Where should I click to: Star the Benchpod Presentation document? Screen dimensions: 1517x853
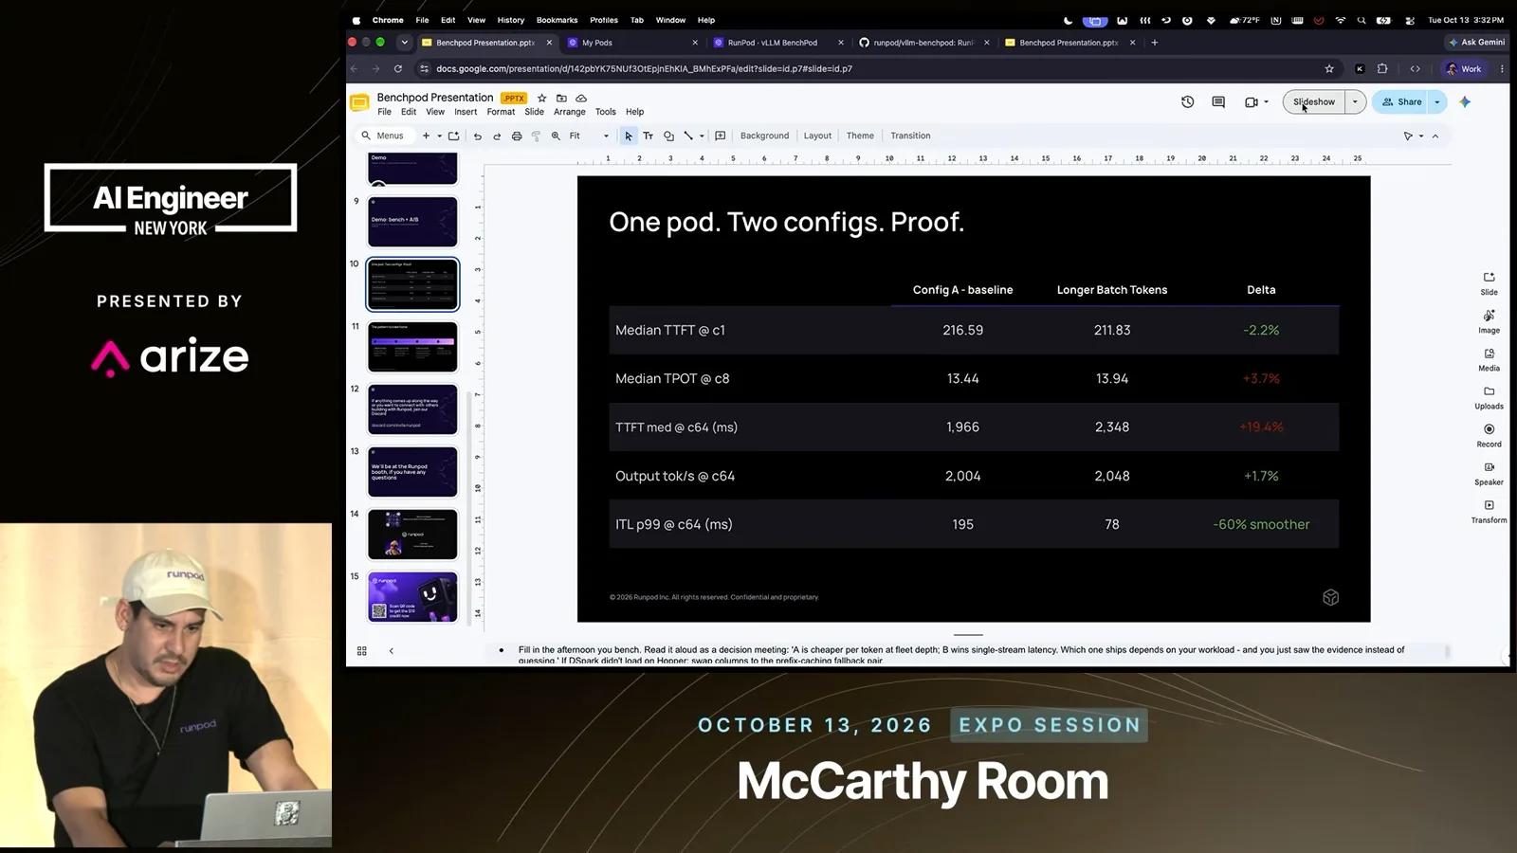tap(542, 98)
